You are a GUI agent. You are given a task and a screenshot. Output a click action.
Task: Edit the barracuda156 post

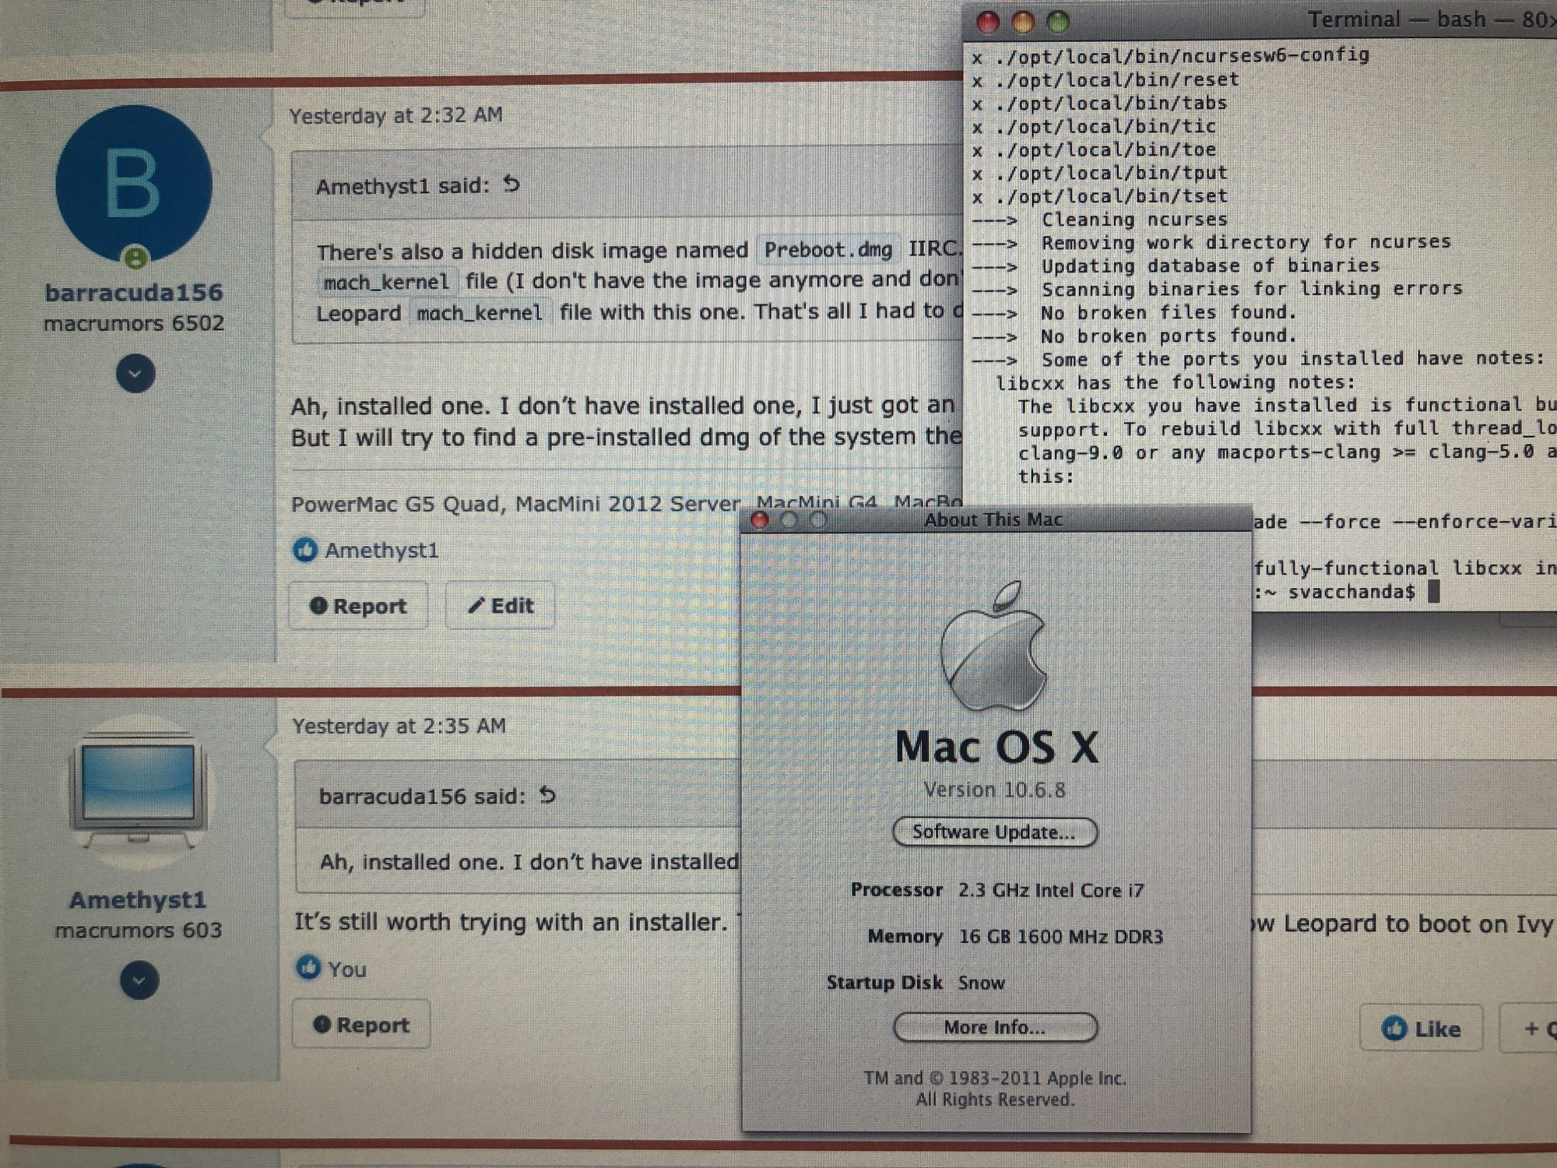tap(501, 605)
